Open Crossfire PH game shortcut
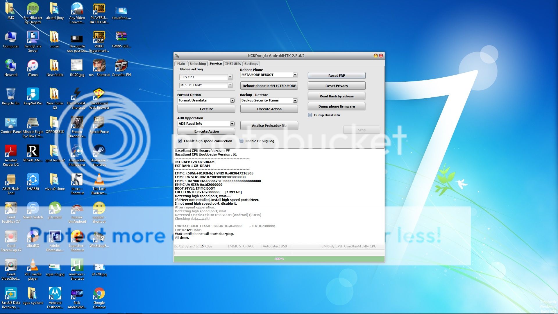Viewport: 558px width, 314px height. [121, 66]
